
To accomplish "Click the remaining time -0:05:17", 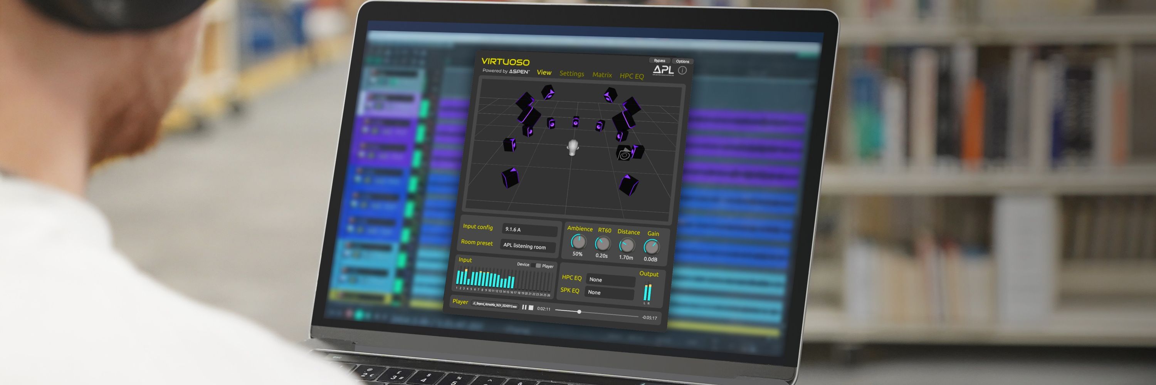I will click(649, 318).
